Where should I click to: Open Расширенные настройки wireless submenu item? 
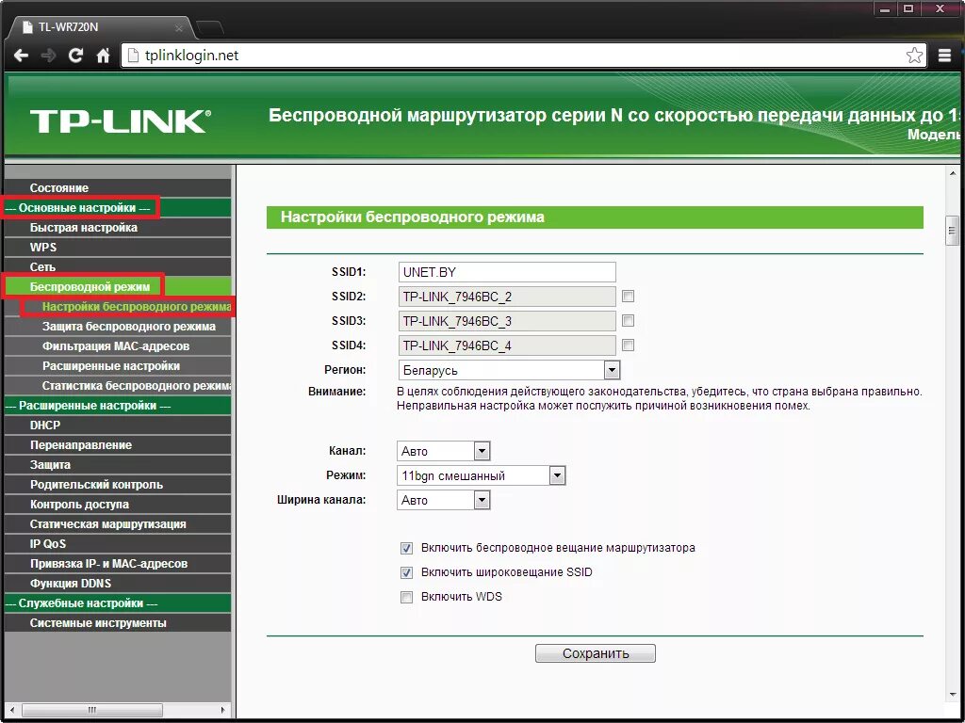coord(118,366)
